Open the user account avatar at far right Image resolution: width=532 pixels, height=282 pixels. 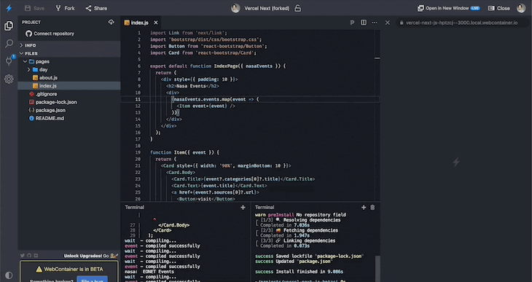pos(521,8)
